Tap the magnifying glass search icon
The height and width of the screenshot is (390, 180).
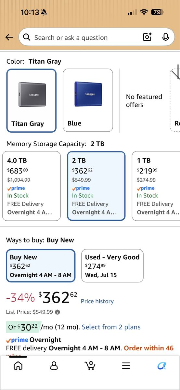[x=27, y=37]
